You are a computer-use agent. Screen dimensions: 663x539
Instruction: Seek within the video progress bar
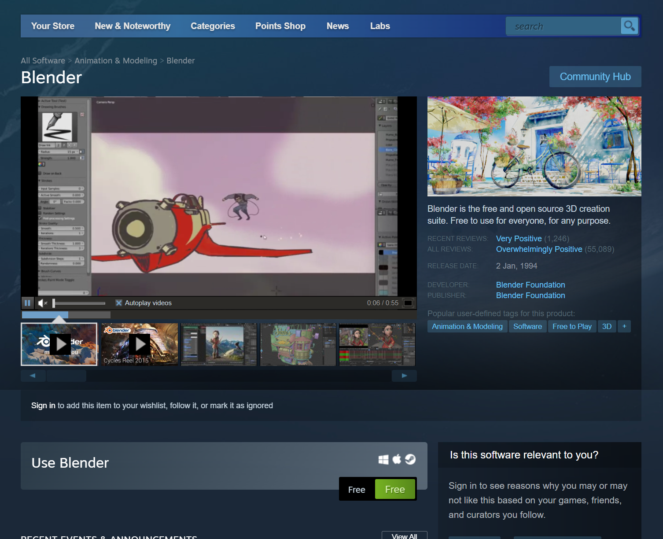[x=66, y=315]
